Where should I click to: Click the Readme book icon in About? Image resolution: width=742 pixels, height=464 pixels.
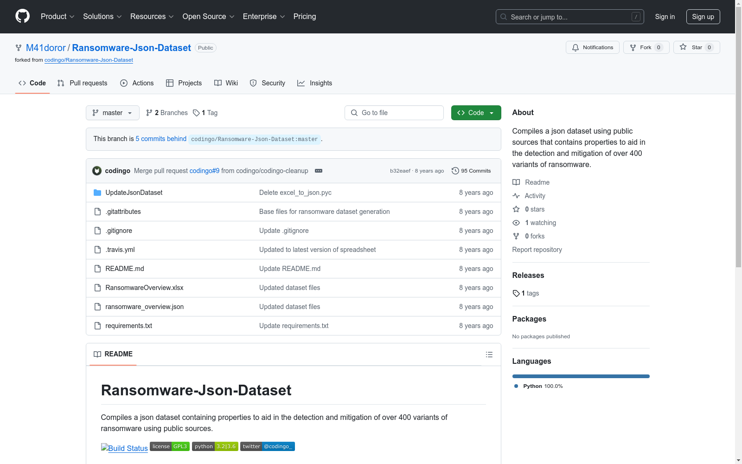click(516, 182)
